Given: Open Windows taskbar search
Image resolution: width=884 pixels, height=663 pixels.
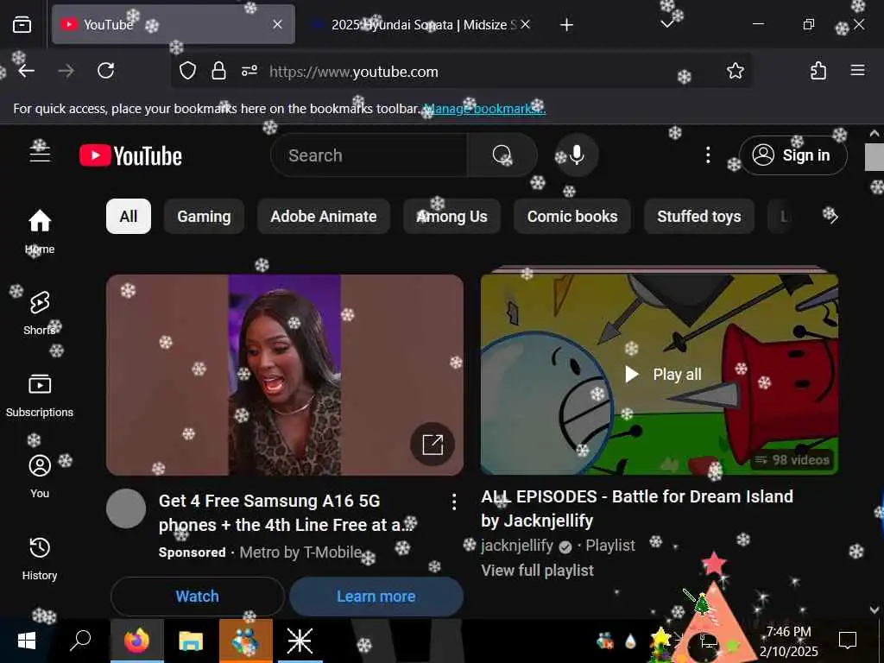Looking at the screenshot, I should click(x=80, y=641).
